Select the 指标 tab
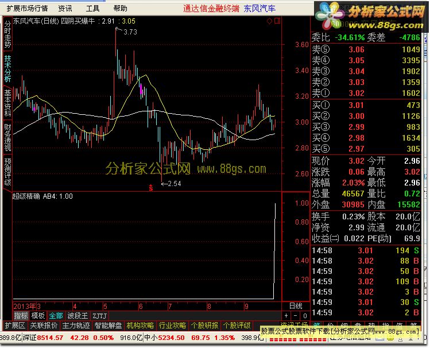Screen dimensions: 430x348 pos(21,316)
